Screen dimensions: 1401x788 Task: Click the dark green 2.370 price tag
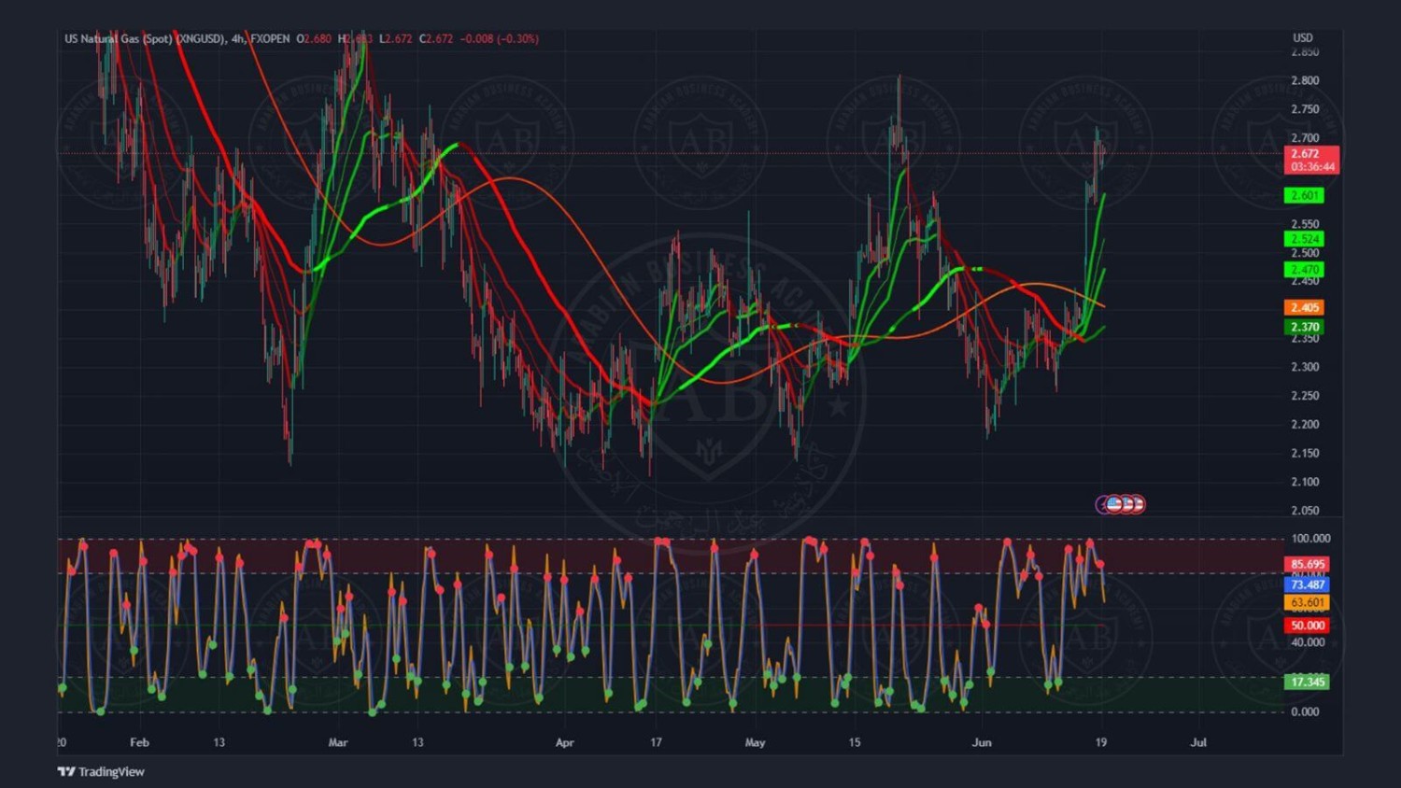coord(1305,327)
